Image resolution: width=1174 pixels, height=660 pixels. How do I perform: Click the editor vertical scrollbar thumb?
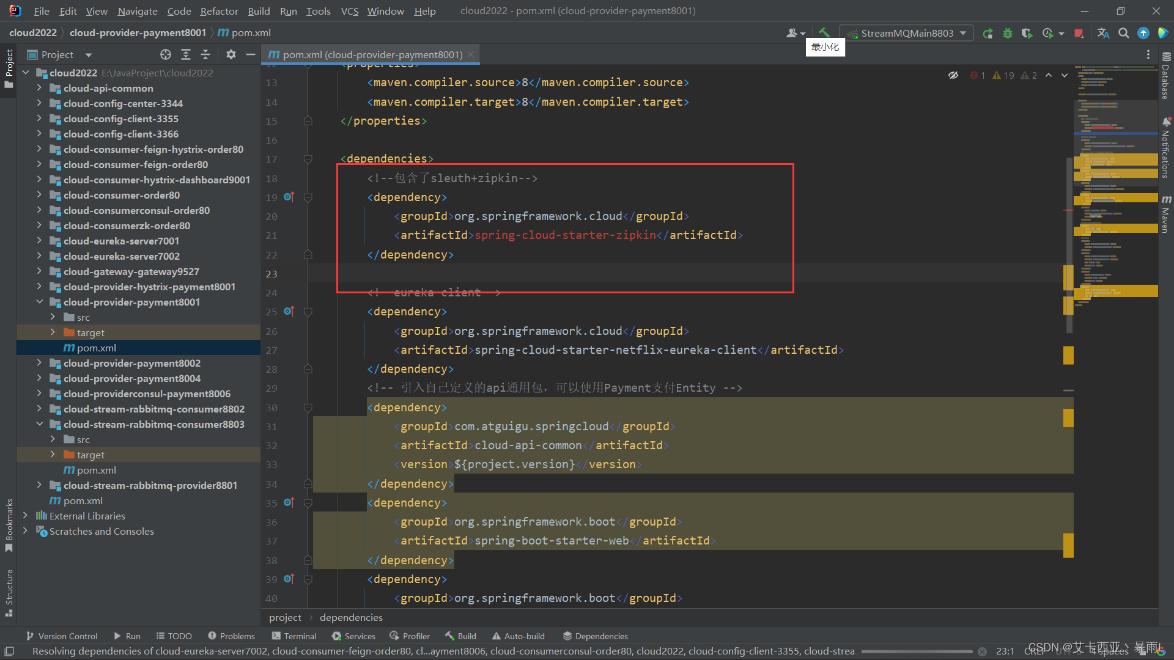coord(1069,244)
